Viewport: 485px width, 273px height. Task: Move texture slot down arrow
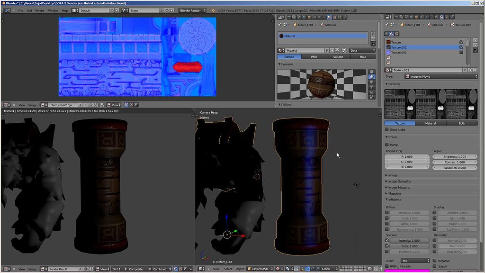tap(476, 45)
